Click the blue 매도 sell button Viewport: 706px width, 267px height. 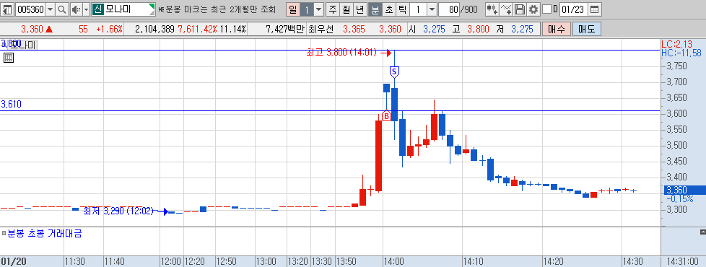587,30
